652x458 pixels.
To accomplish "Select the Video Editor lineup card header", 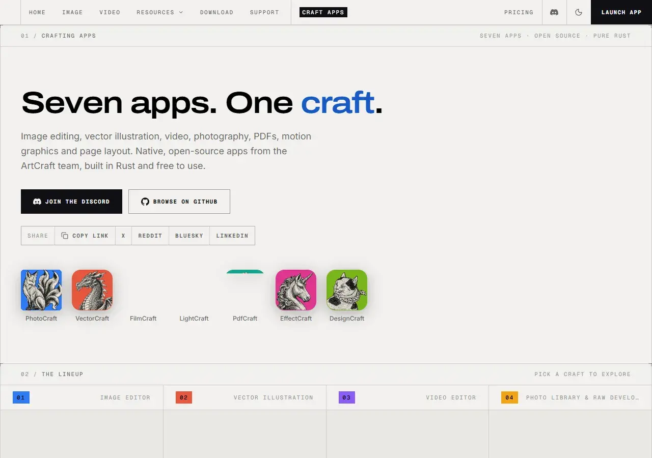I will [407, 397].
